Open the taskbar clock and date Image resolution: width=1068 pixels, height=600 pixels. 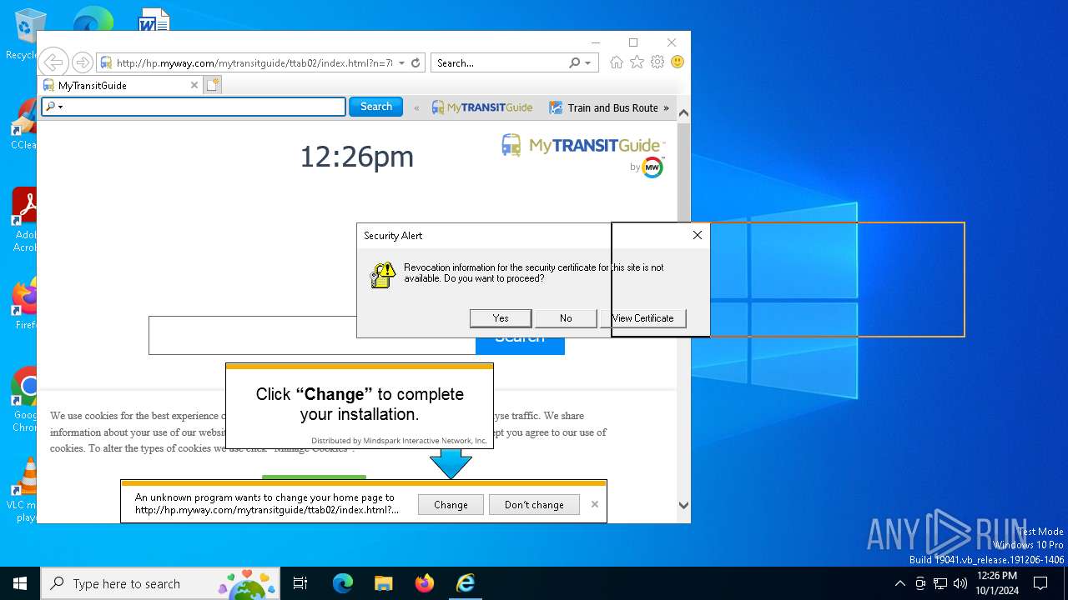997,583
